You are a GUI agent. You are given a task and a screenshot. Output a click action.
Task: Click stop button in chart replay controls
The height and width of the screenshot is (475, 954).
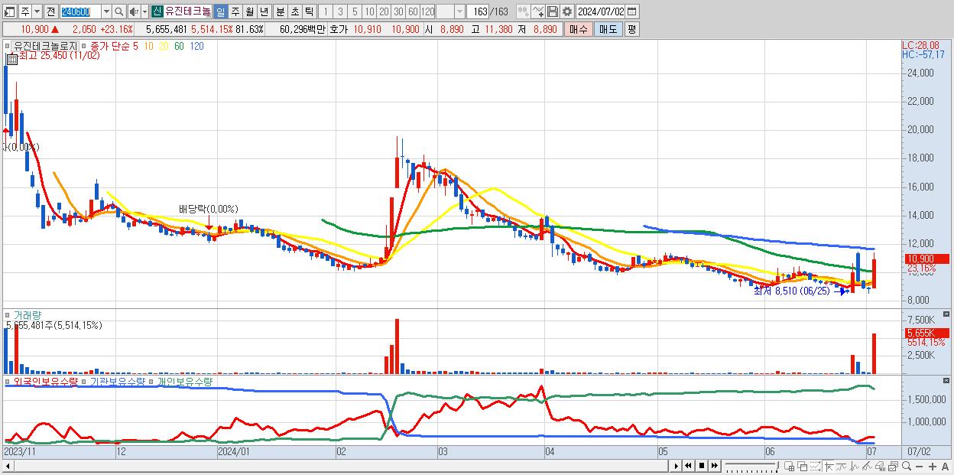[x=702, y=466]
